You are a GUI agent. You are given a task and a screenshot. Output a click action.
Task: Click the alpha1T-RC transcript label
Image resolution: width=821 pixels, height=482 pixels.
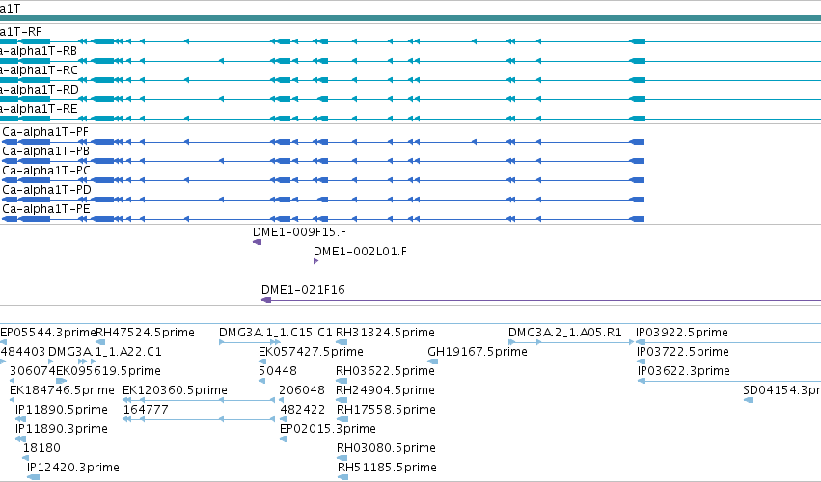[39, 70]
